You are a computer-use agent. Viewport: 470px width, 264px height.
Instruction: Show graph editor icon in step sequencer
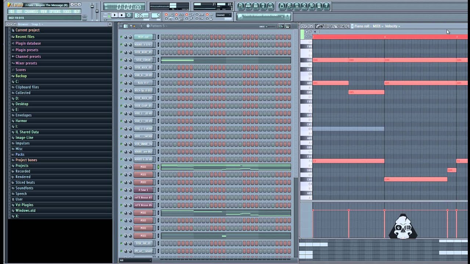point(281,26)
